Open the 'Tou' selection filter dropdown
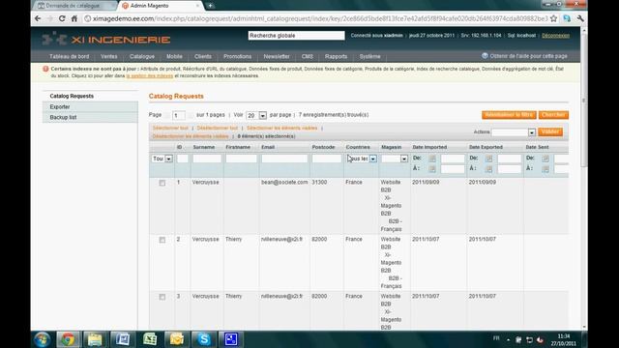Image resolution: width=619 pixels, height=348 pixels. [x=162, y=159]
